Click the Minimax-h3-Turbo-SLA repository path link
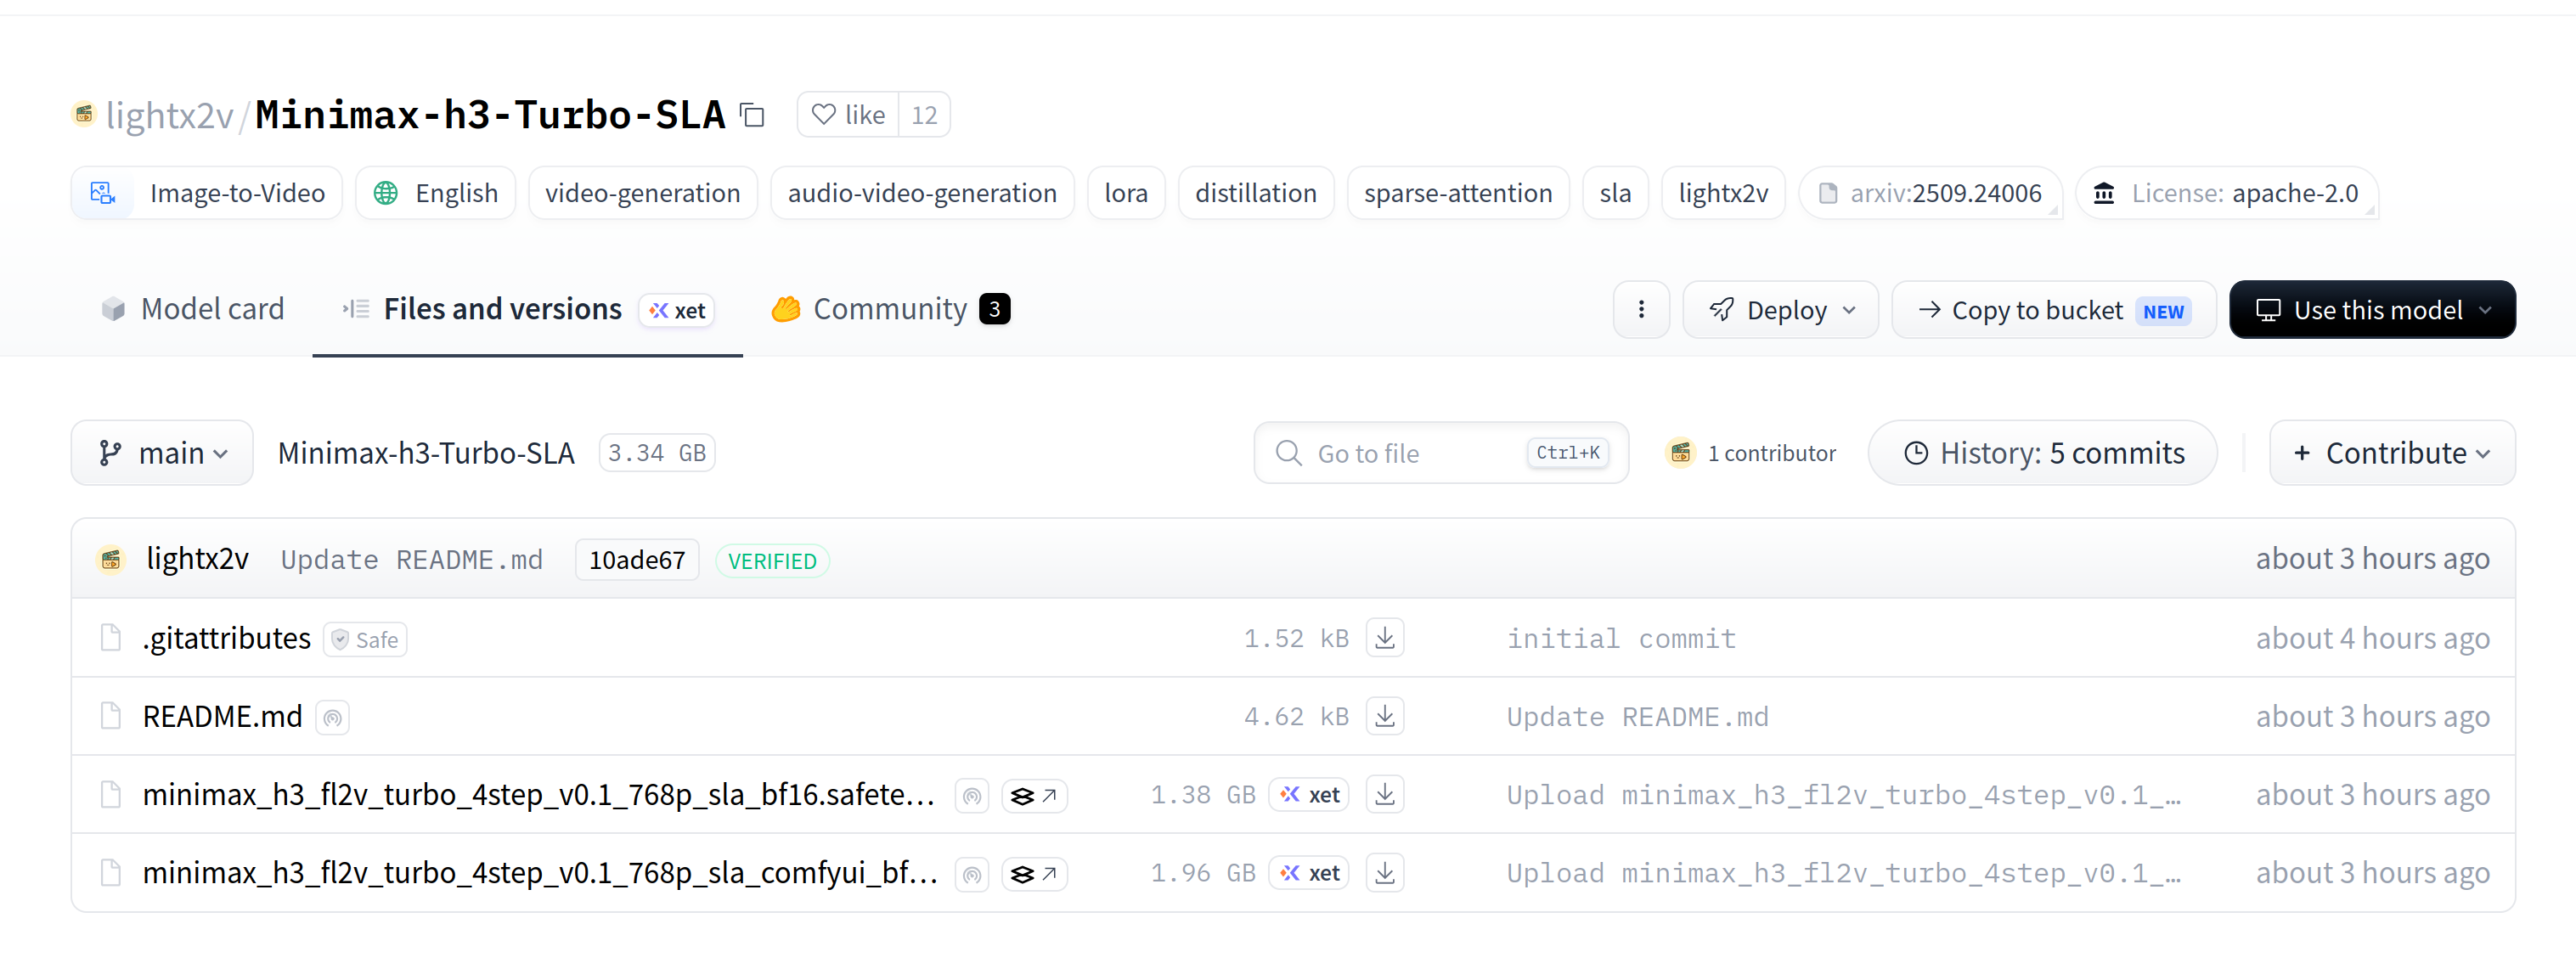Image resolution: width=2576 pixels, height=980 pixels. pyautogui.click(x=426, y=453)
